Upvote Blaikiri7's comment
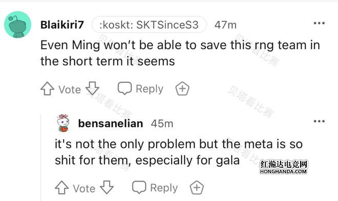This screenshot has width=338, height=201. pyautogui.click(x=47, y=88)
